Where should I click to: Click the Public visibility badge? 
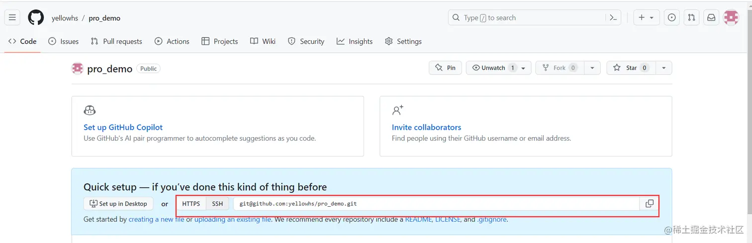tap(148, 69)
